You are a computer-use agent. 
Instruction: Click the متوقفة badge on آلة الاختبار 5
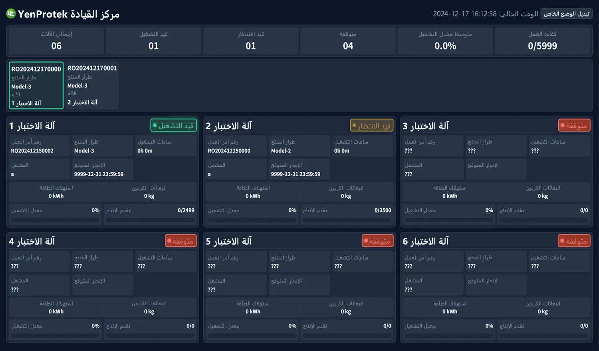point(378,241)
